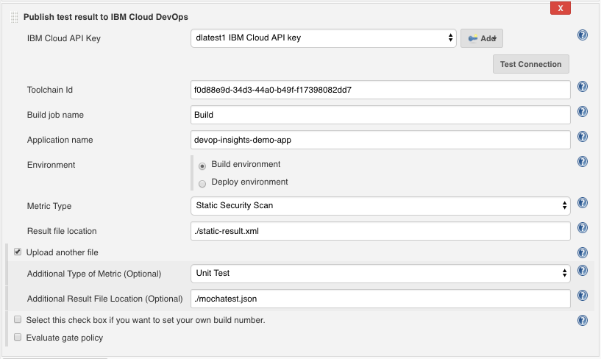Viewport: 601px width, 359px height.
Task: Uncheck Upload another file checkbox
Action: point(18,252)
